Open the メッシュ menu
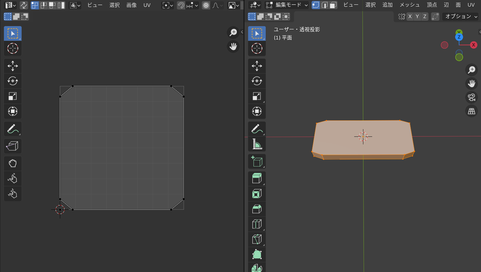Image resolution: width=481 pixels, height=272 pixels. click(x=410, y=5)
